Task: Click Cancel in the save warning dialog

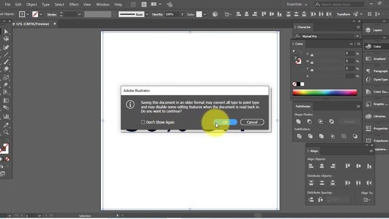Action: pyautogui.click(x=252, y=122)
